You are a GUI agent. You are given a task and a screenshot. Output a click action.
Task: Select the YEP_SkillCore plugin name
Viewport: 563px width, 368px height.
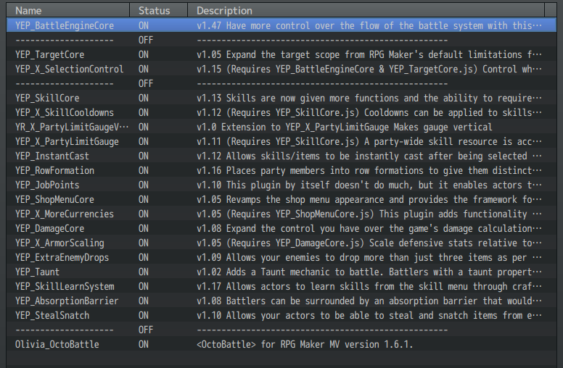(x=47, y=98)
